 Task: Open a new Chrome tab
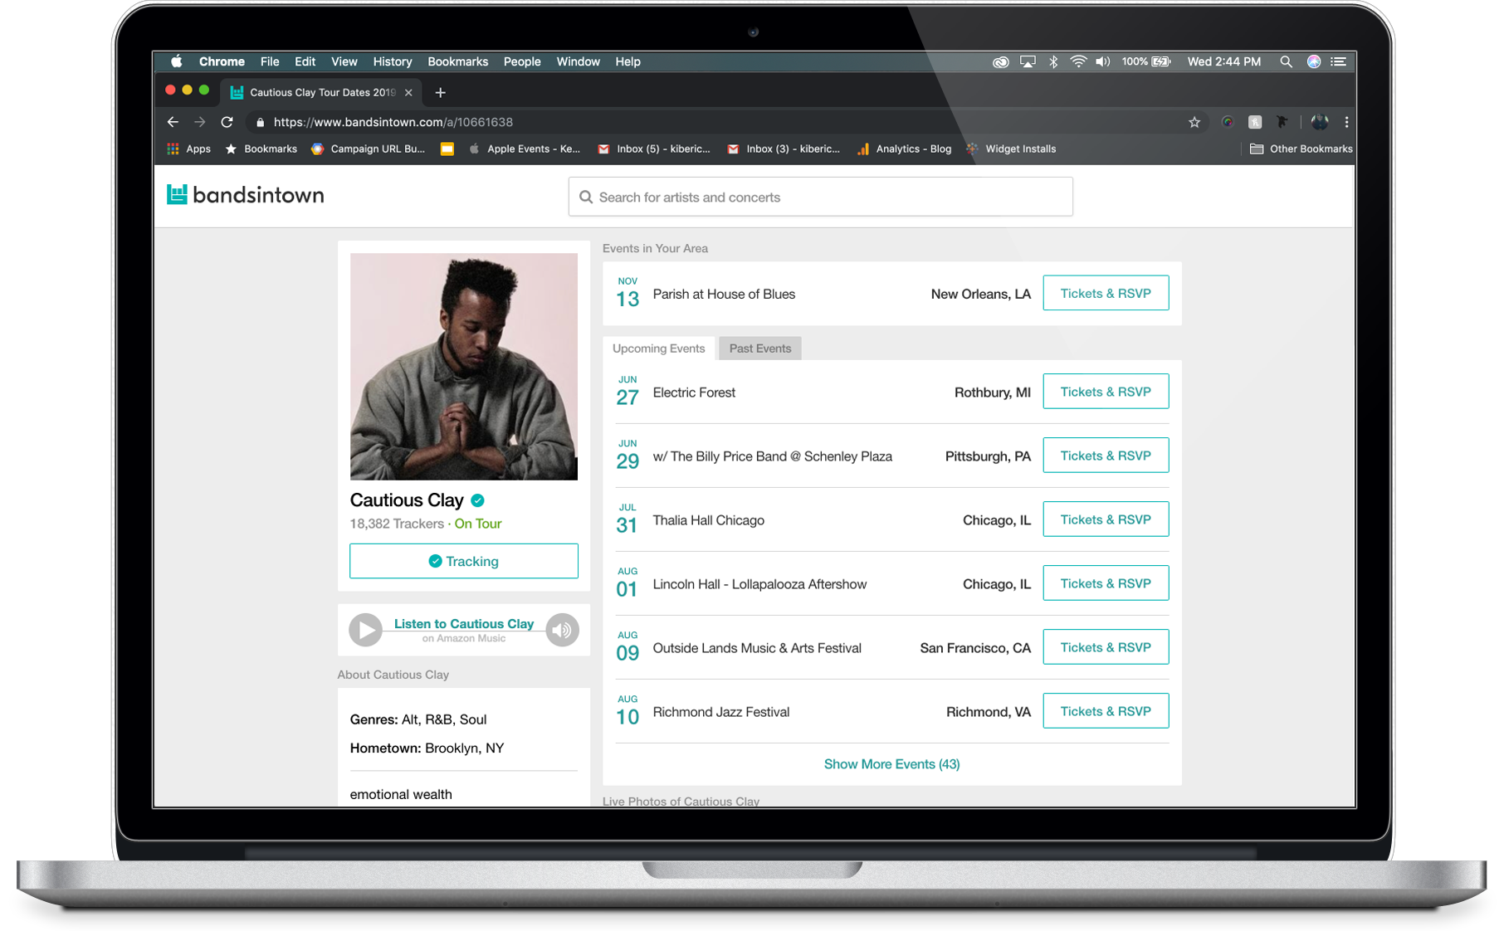441,92
